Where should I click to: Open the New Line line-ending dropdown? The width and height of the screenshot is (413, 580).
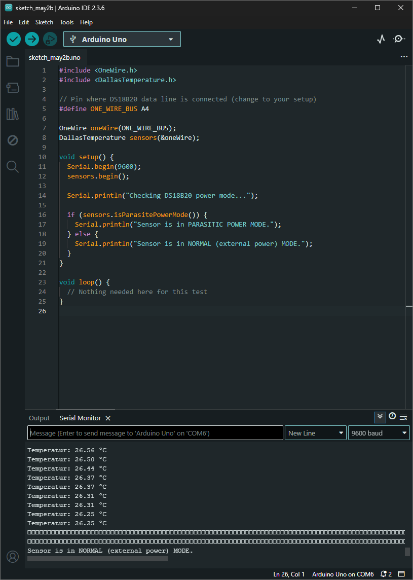[x=315, y=433]
